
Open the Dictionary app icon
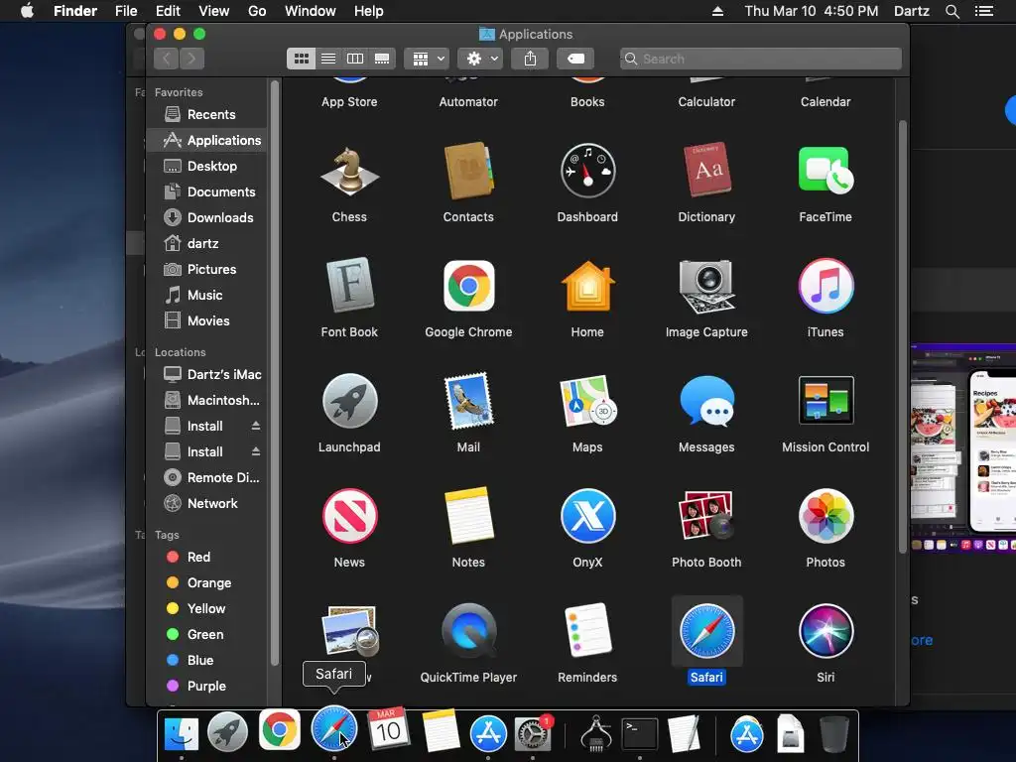point(706,170)
